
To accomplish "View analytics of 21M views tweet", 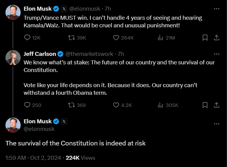I will (x=161, y=38).
